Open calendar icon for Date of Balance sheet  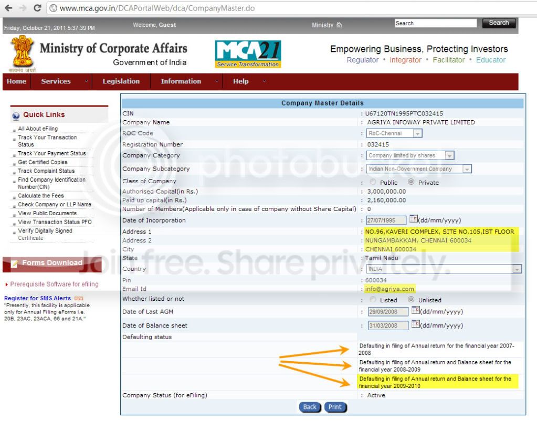[415, 324]
